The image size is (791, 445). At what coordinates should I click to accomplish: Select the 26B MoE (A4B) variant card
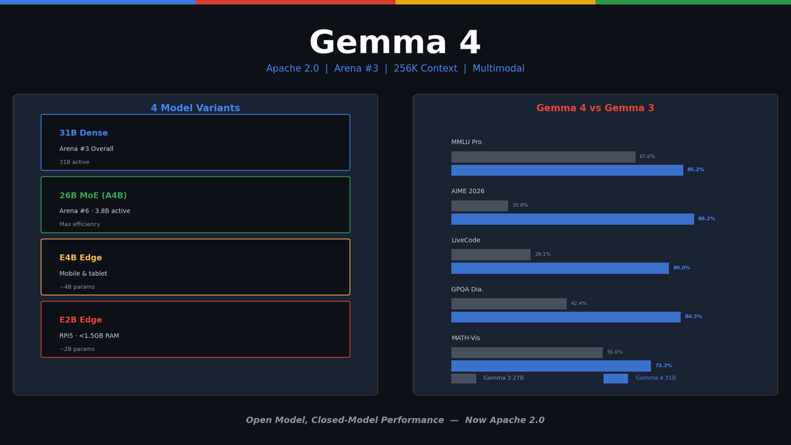[x=195, y=204]
